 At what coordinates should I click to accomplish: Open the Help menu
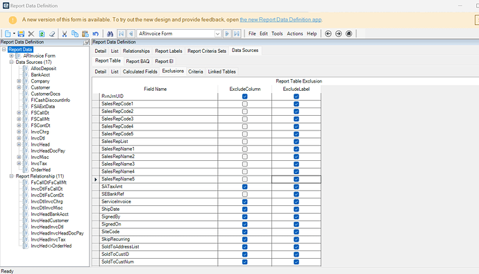pos(312,33)
